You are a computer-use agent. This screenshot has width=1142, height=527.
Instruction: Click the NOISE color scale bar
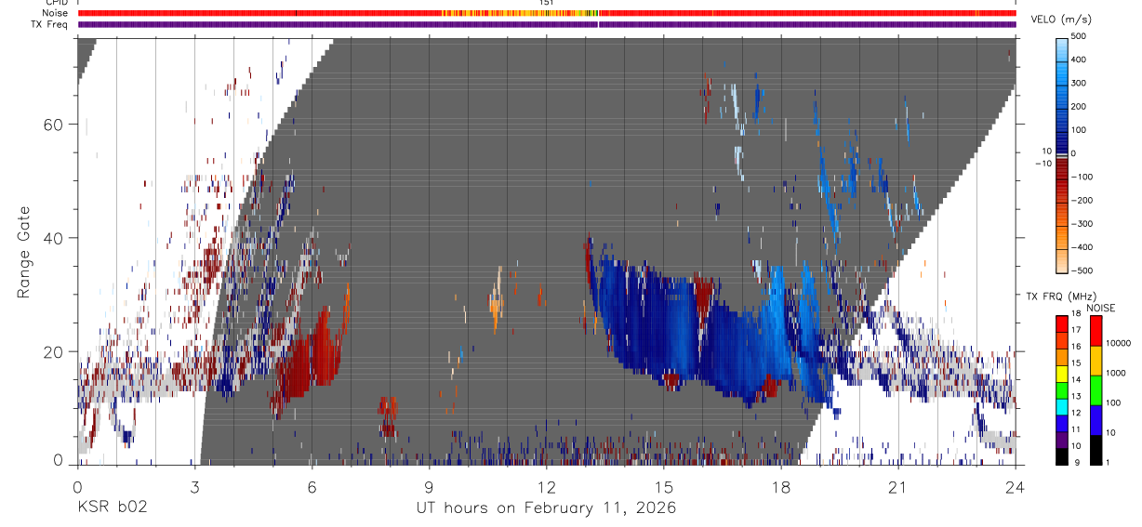[x=1096, y=389]
